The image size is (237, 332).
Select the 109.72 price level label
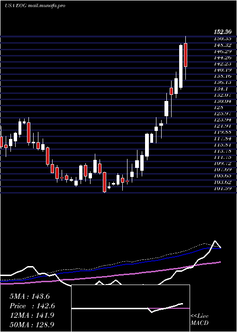click(x=222, y=163)
